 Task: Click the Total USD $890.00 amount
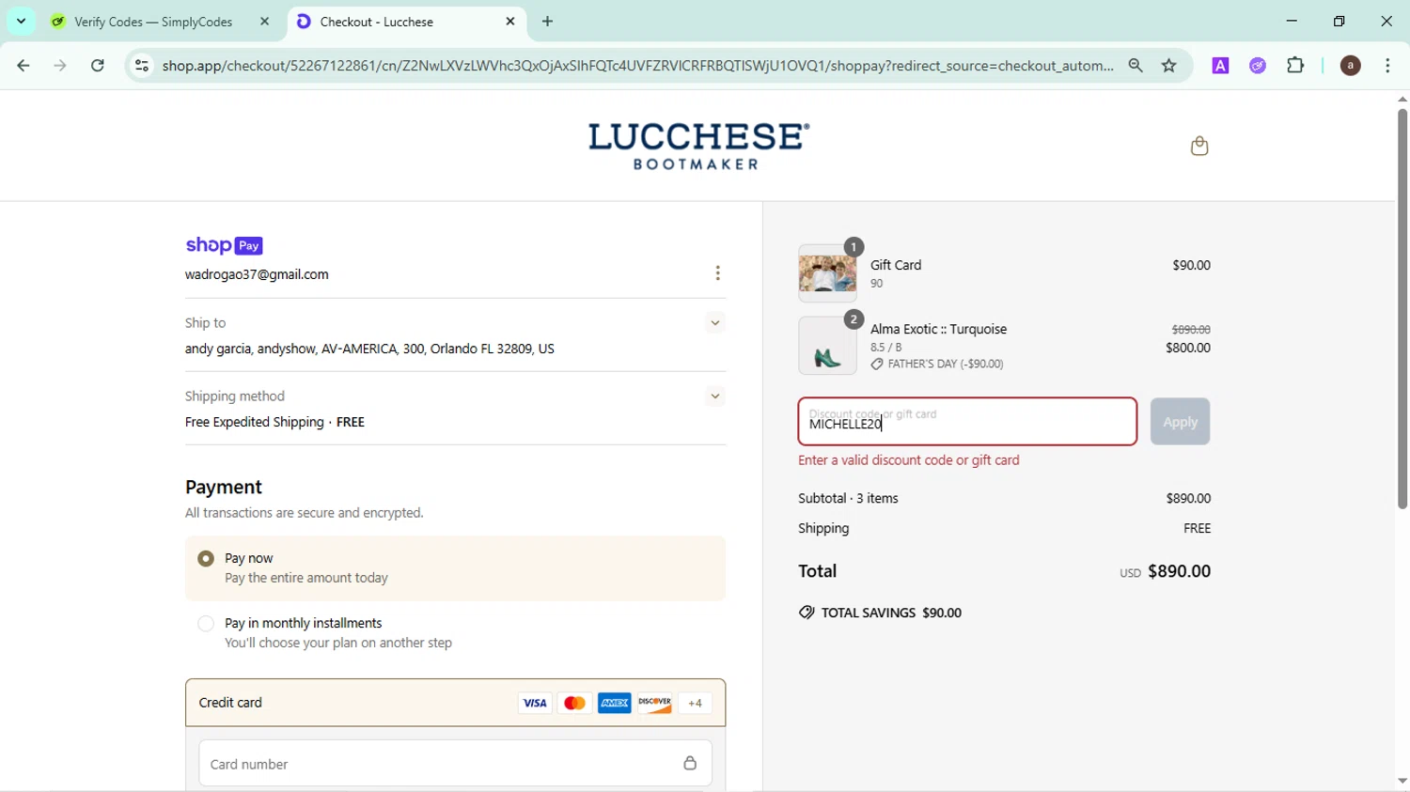1165,571
